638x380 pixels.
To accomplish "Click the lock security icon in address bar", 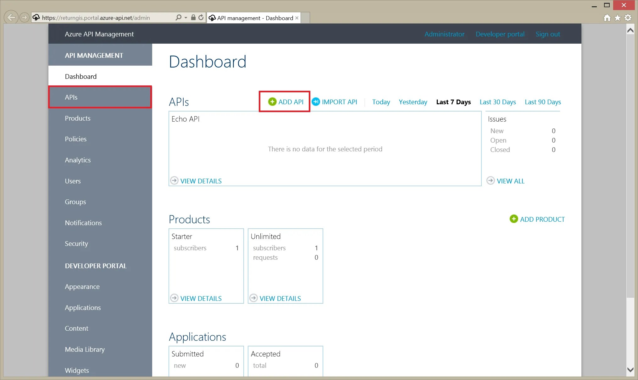I will (193, 18).
